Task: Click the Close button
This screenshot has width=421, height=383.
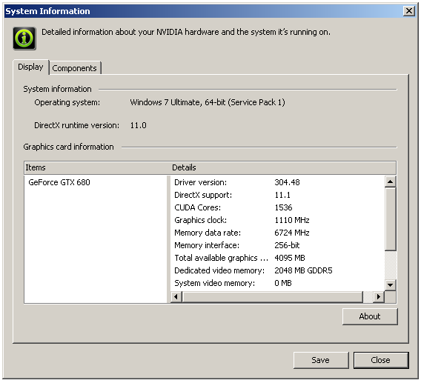Action: pos(381,360)
